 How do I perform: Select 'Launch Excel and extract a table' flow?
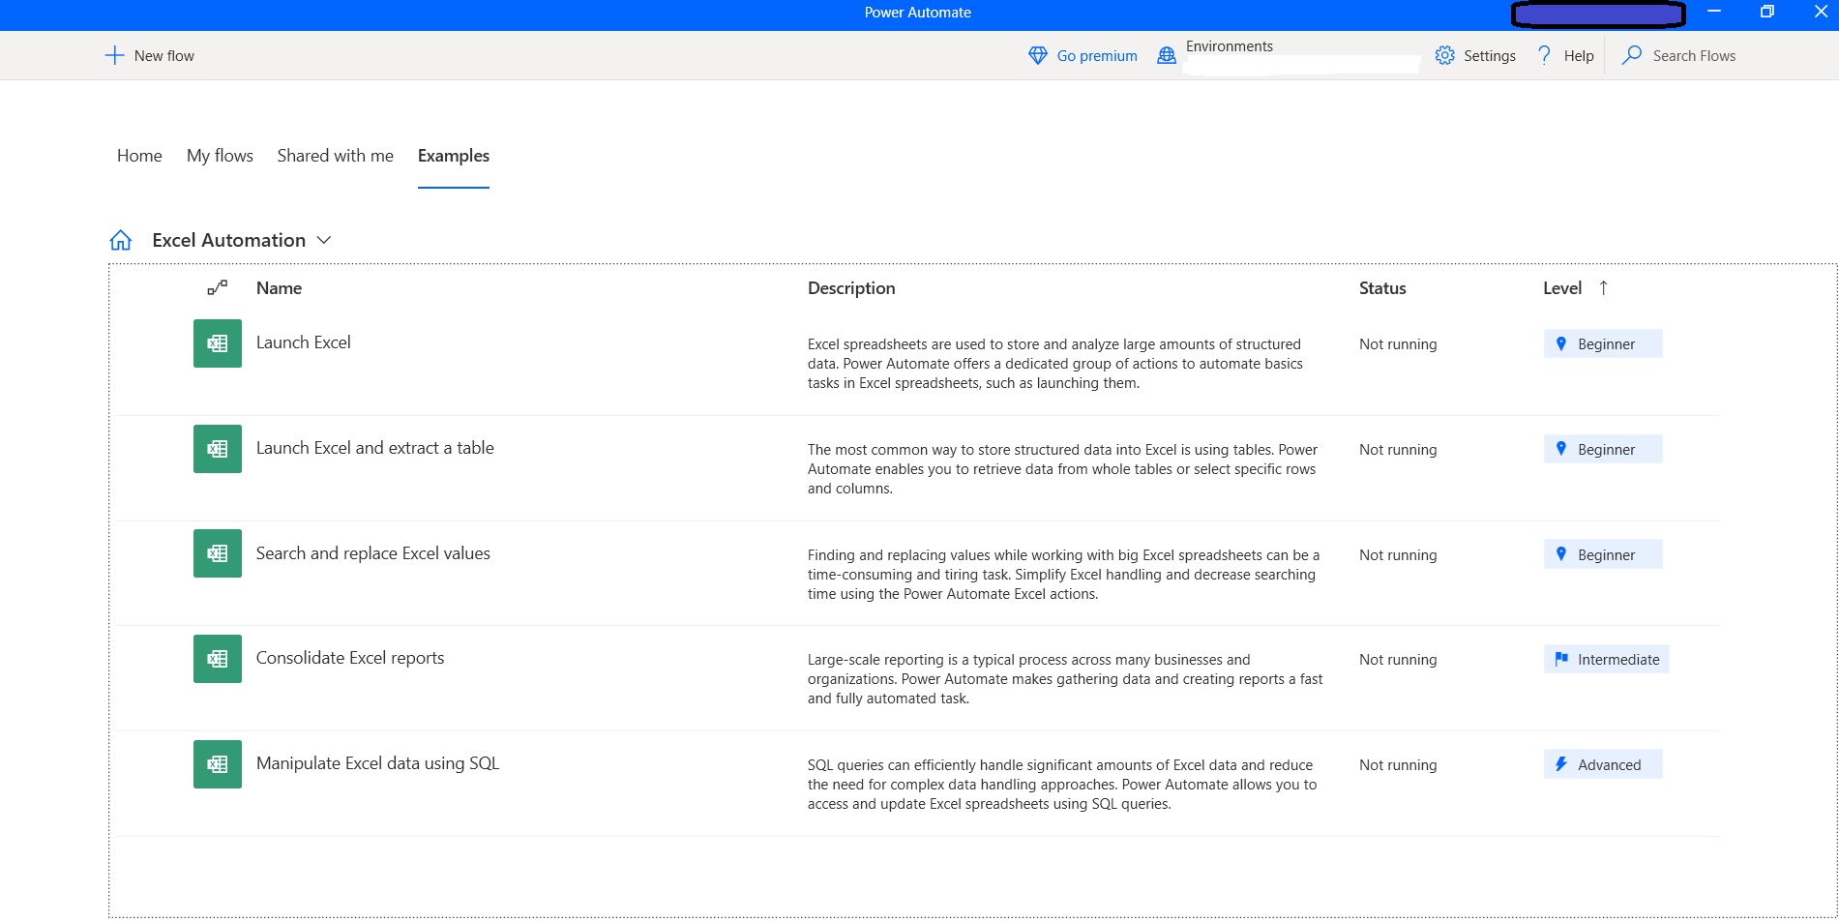pos(374,448)
